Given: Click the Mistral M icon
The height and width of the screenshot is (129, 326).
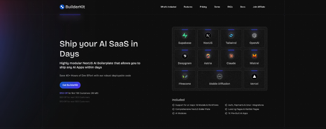Looking at the screenshot, I should click(x=254, y=56).
